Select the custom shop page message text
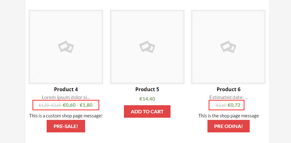Image resolution: width=291 pixels, height=143 pixels. tap(66, 116)
